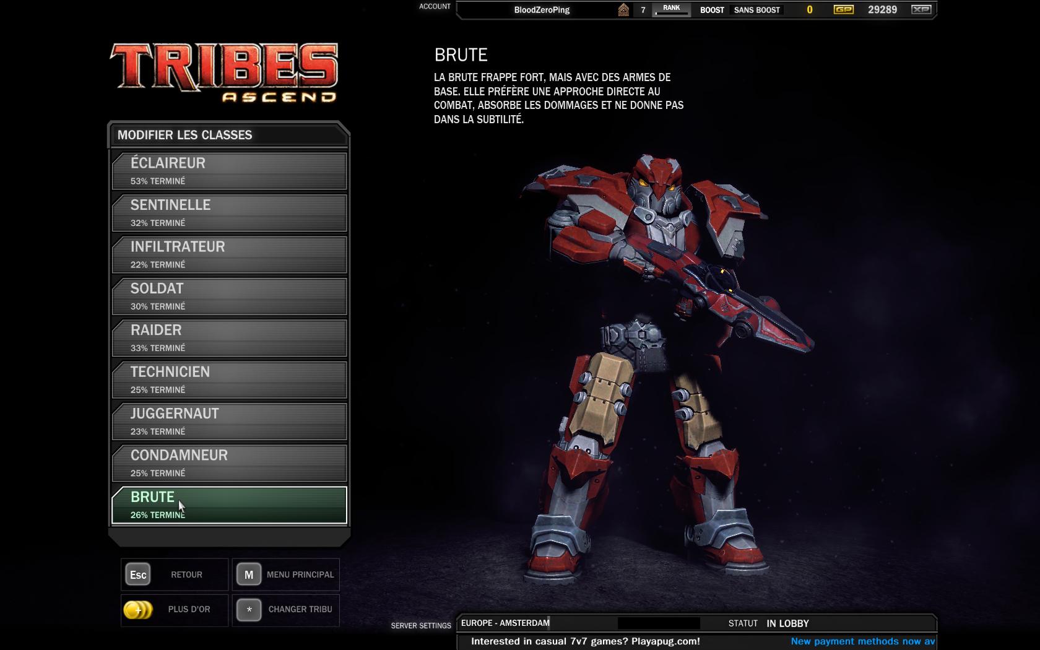This screenshot has width=1040, height=650.
Task: Select the Raider class
Action: point(229,337)
